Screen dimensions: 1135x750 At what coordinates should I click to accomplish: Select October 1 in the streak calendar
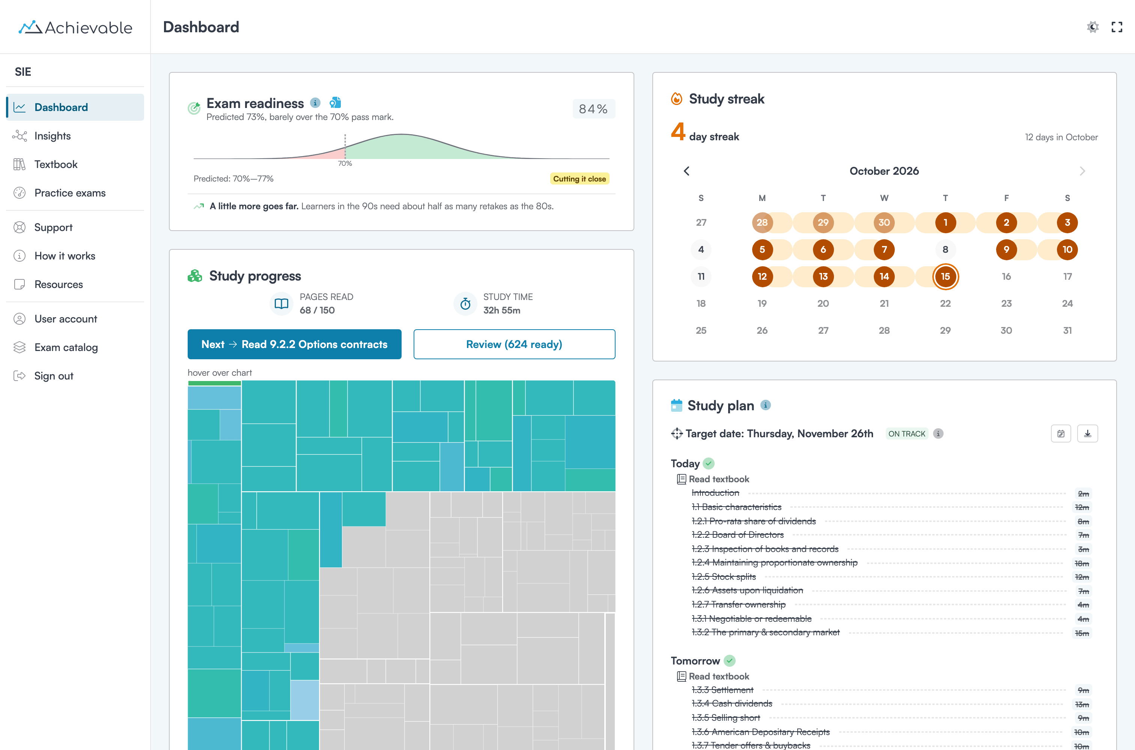click(x=945, y=222)
